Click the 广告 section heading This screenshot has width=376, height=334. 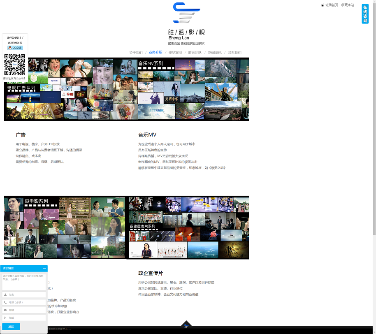coord(21,135)
